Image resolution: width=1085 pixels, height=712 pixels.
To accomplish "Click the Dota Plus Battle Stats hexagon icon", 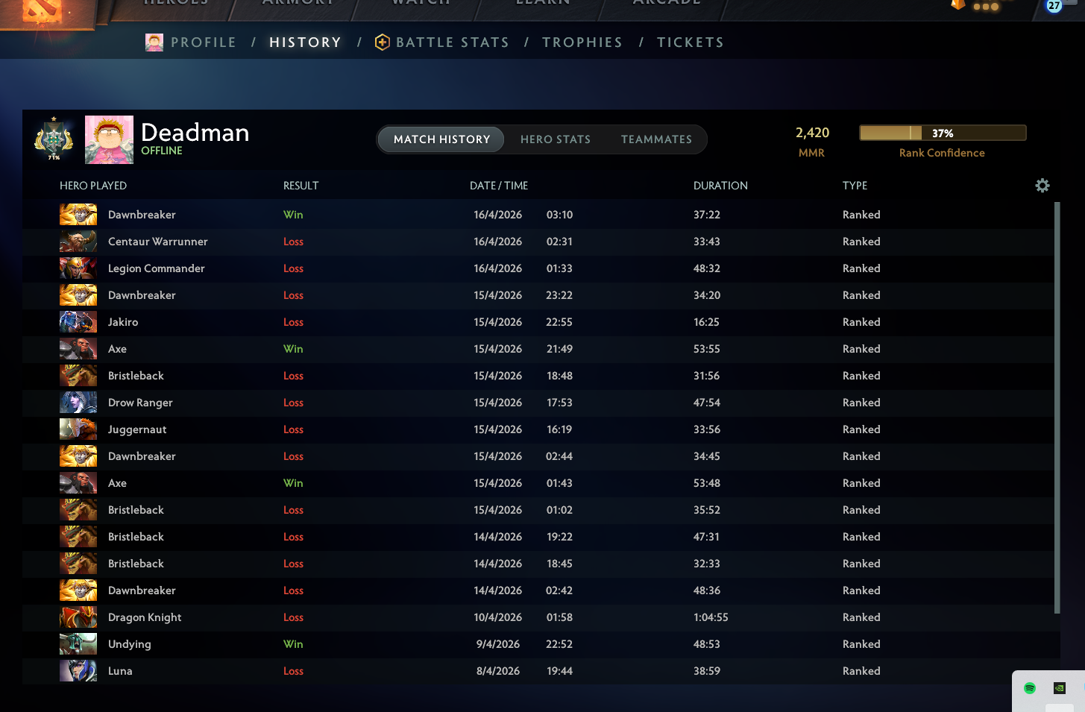I will [383, 42].
